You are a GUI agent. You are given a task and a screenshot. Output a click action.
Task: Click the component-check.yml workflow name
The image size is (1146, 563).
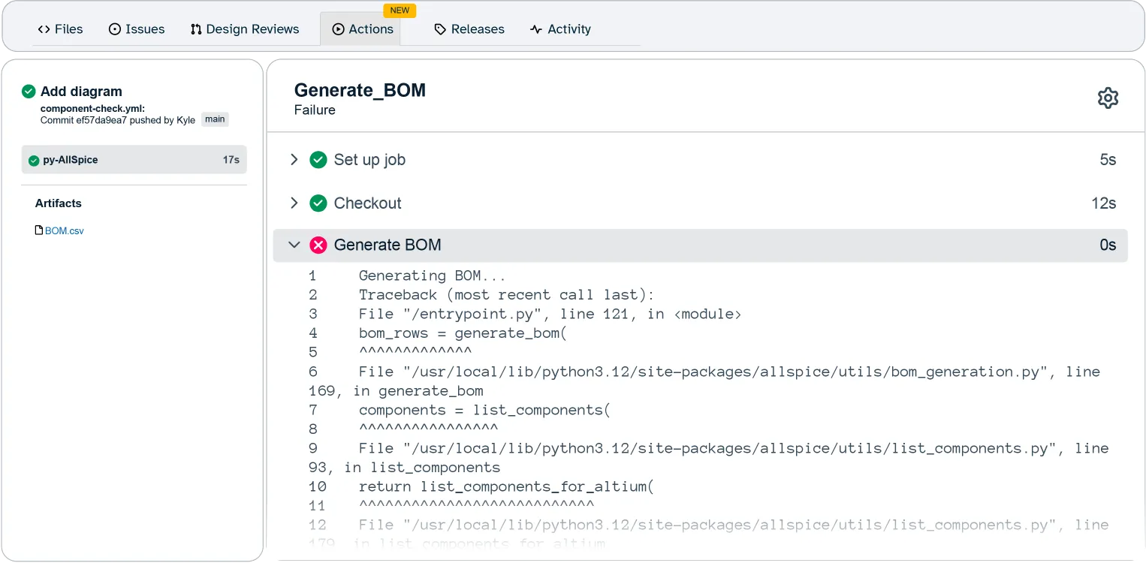92,109
